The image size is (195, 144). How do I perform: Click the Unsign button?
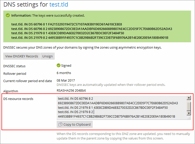pos(47,56)
